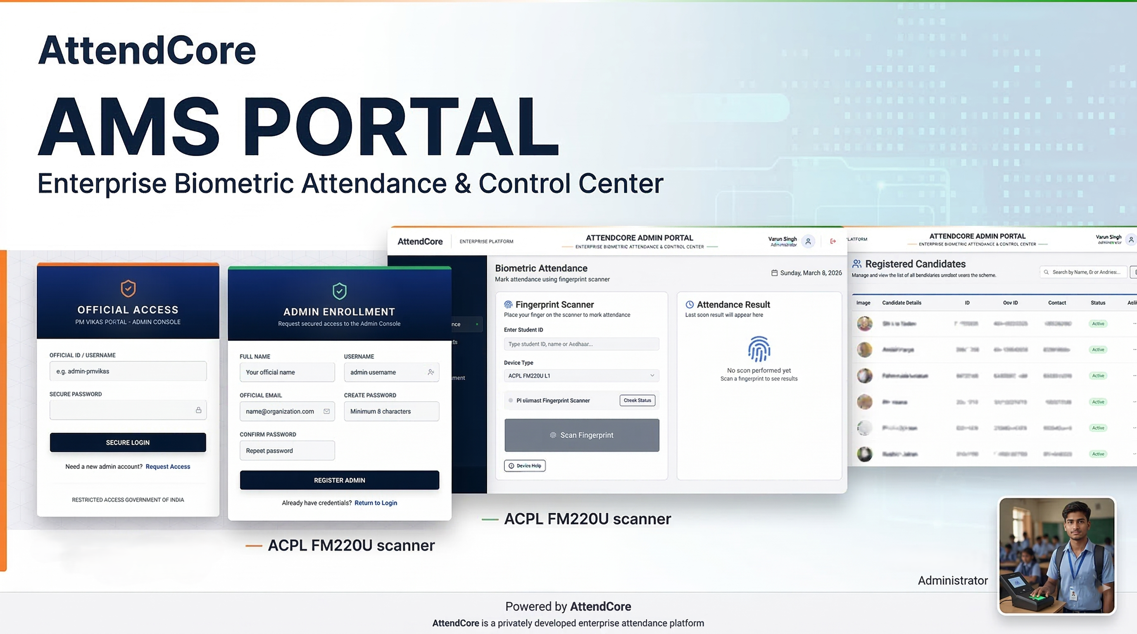The height and width of the screenshot is (634, 1137).
Task: Focus the admin username input
Action: pos(392,372)
